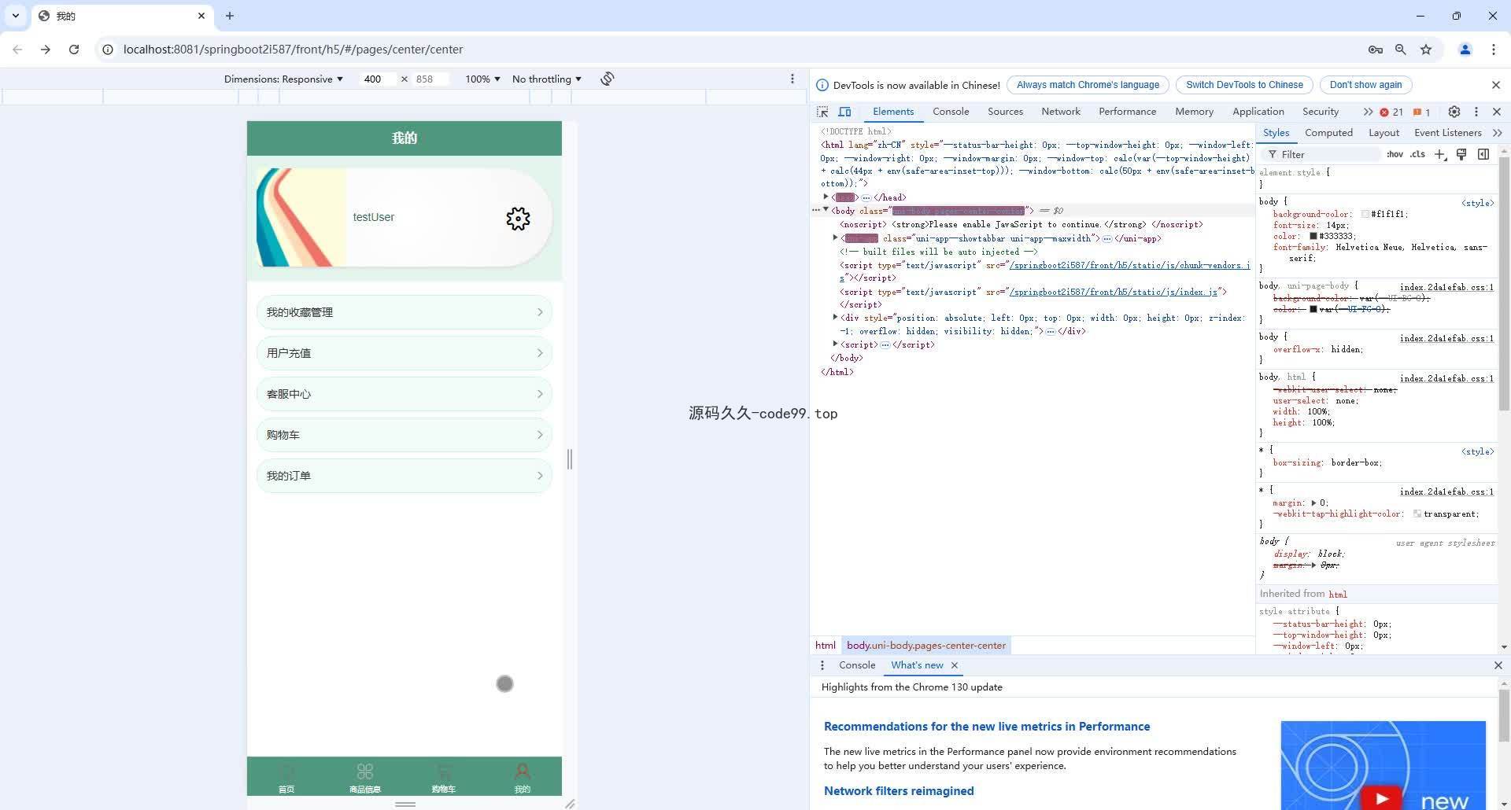1511x810 pixels.
Task: Open DevTools customize menu (three dots)
Action: tap(1476, 112)
